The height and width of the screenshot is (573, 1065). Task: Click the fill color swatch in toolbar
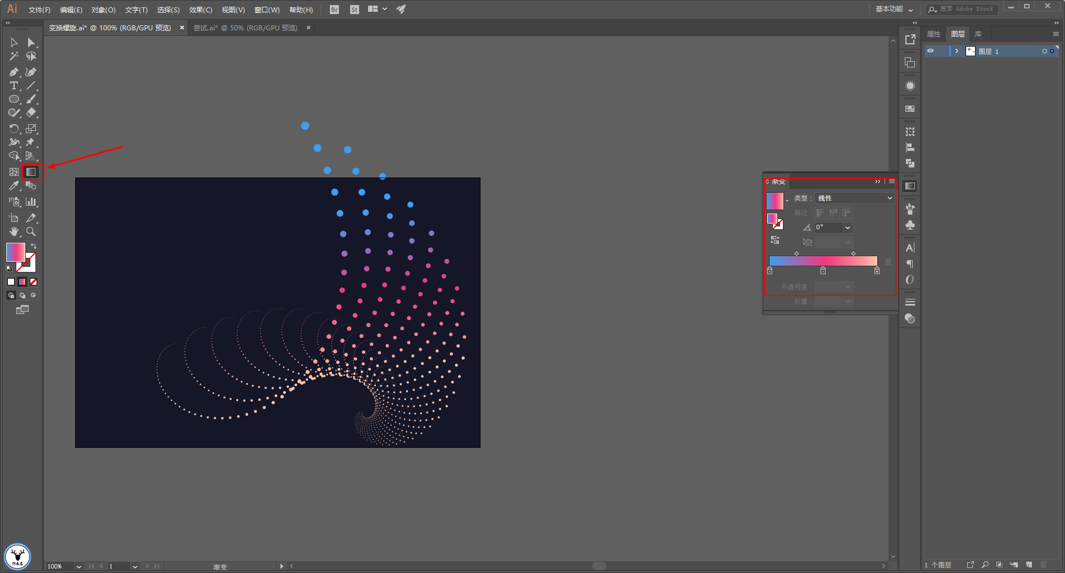[x=15, y=252]
